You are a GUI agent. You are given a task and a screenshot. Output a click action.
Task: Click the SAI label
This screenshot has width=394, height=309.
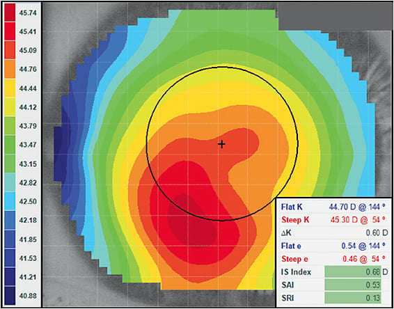tap(288, 285)
